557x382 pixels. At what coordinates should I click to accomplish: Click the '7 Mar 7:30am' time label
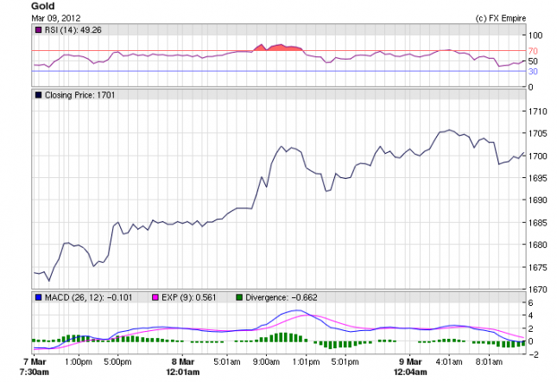point(34,367)
